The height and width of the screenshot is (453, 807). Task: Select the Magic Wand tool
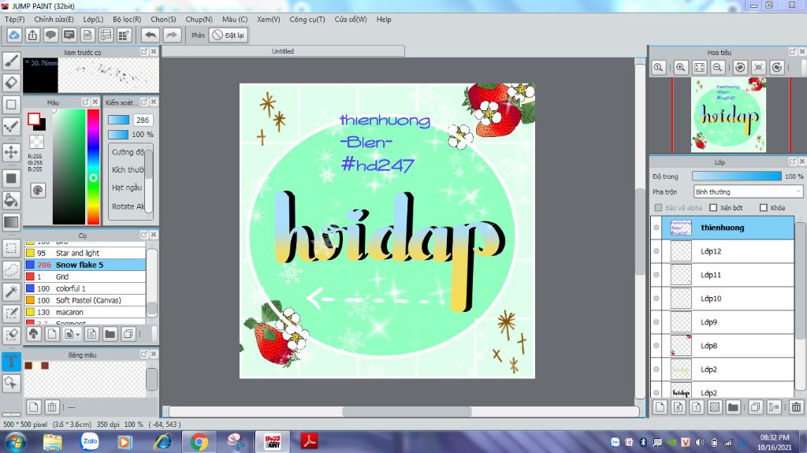11,291
